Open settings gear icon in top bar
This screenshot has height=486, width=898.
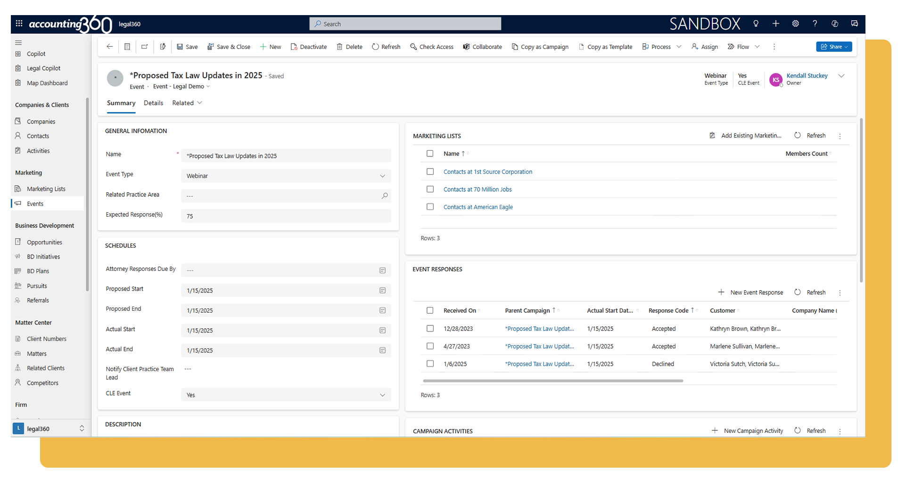pyautogui.click(x=795, y=24)
